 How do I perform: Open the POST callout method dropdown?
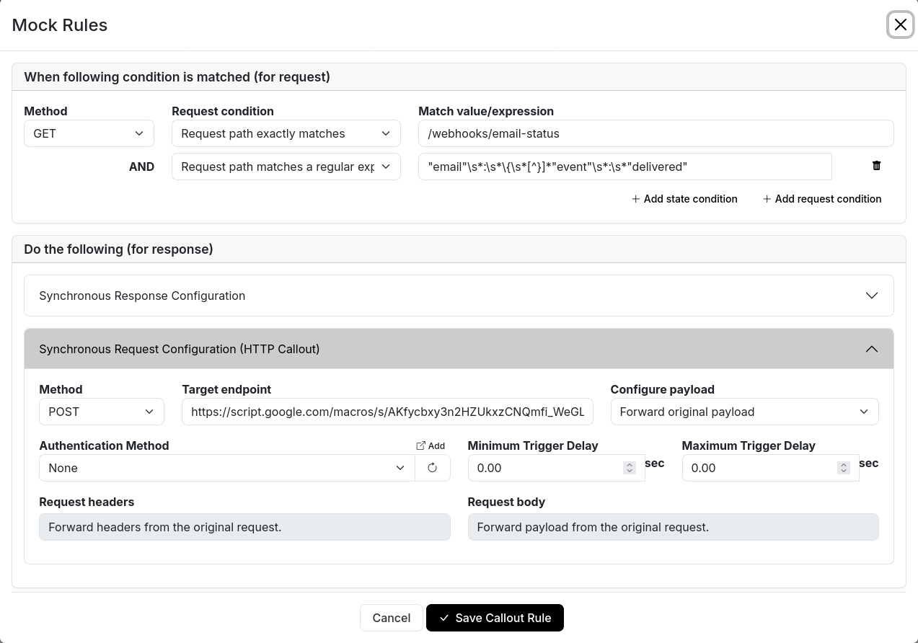click(x=101, y=412)
